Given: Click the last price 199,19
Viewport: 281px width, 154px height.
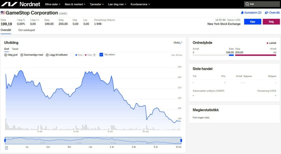Looking at the screenshot, I should 6,24.
